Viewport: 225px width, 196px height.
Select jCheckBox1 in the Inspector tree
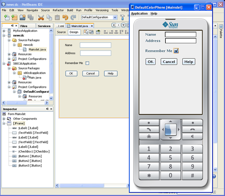[x=34, y=151]
